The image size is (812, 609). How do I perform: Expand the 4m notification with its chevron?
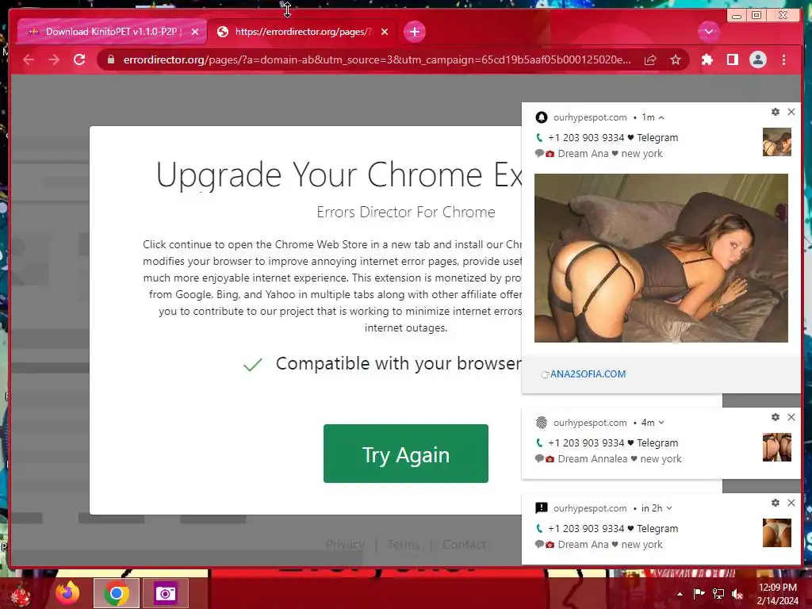661,423
